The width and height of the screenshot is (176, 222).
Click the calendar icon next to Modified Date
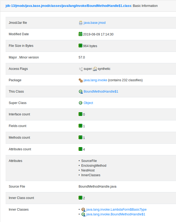pos(80,34)
